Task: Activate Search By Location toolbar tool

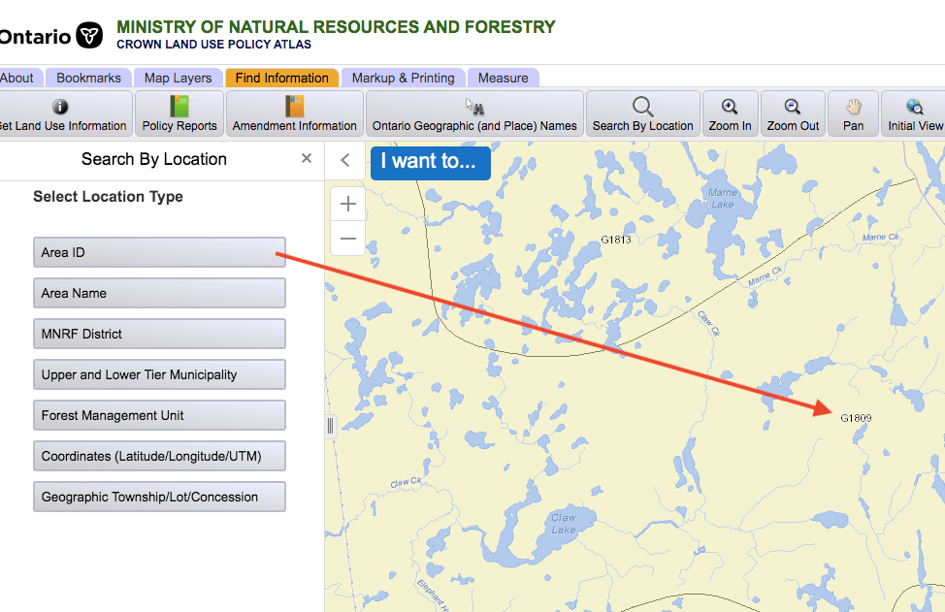Action: [642, 113]
